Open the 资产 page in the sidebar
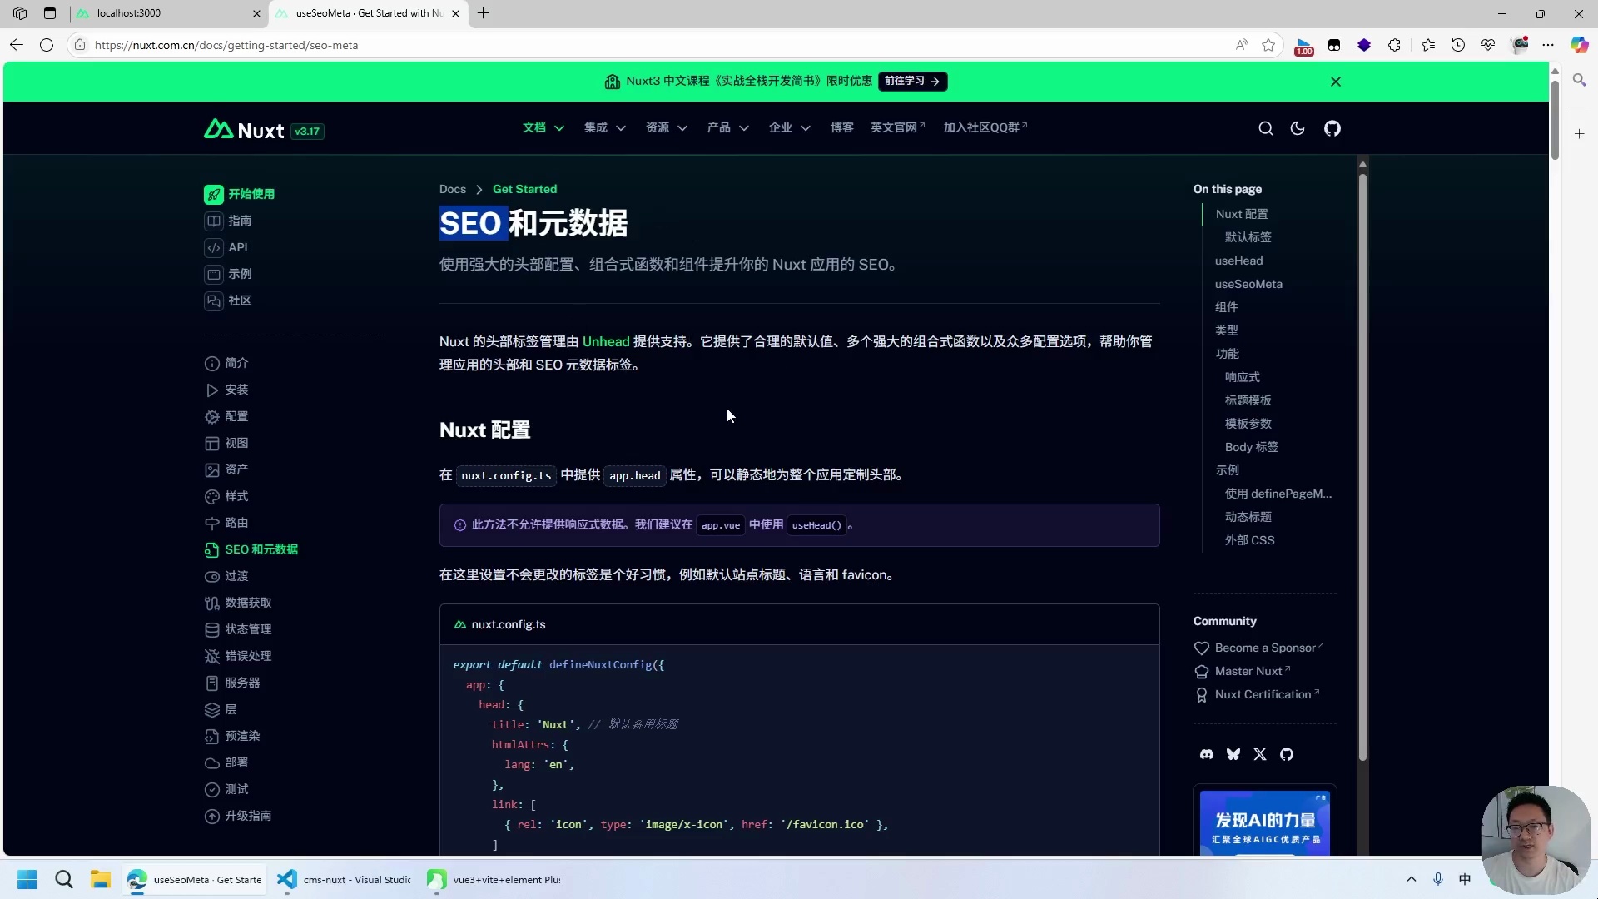 click(226, 469)
